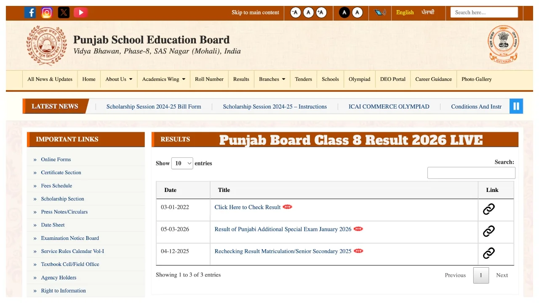Open the Scholarship Section link
The height and width of the screenshot is (303, 539).
[62, 199]
